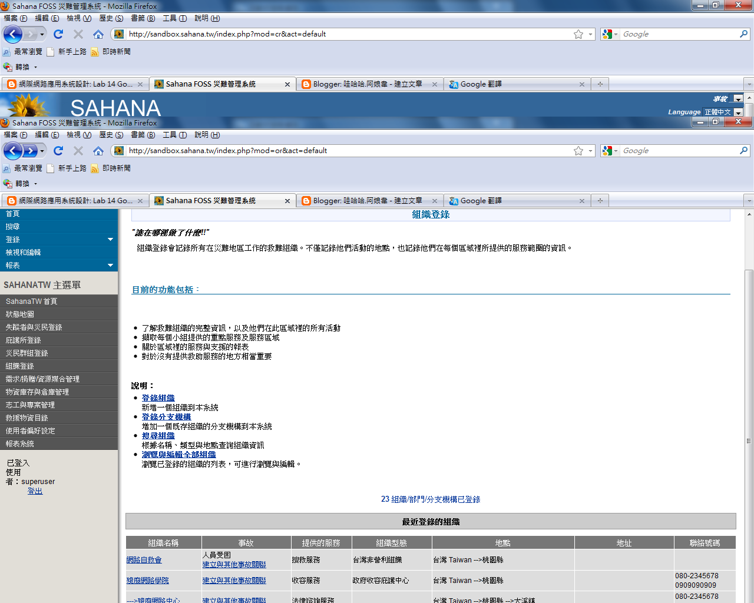754x603 pixels.
Task: Open 書籤 menu in front window
Action: coord(143,135)
